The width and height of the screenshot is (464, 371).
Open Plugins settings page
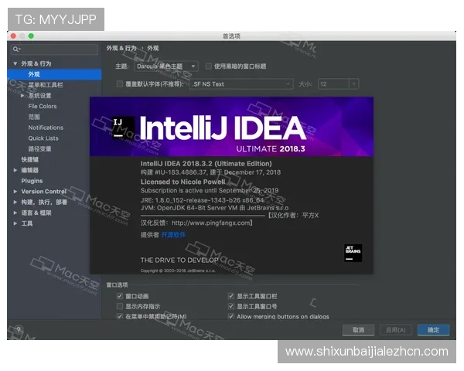pos(32,181)
